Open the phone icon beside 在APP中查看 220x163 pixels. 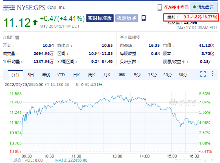coord(160,8)
